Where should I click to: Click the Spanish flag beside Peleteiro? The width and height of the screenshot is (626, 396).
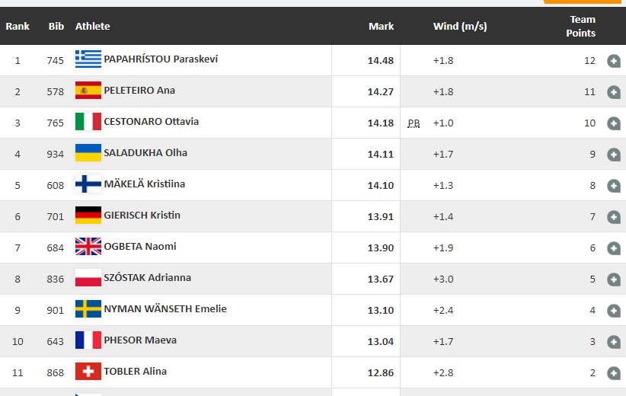pos(88,91)
